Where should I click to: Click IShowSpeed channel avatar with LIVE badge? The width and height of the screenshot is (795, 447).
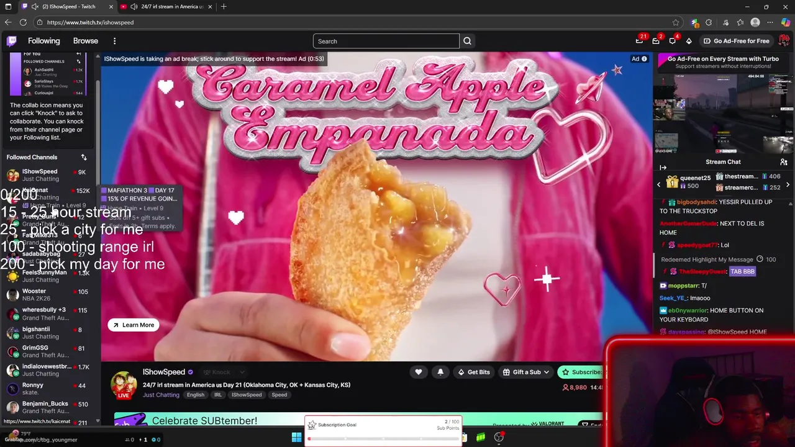coord(124,385)
